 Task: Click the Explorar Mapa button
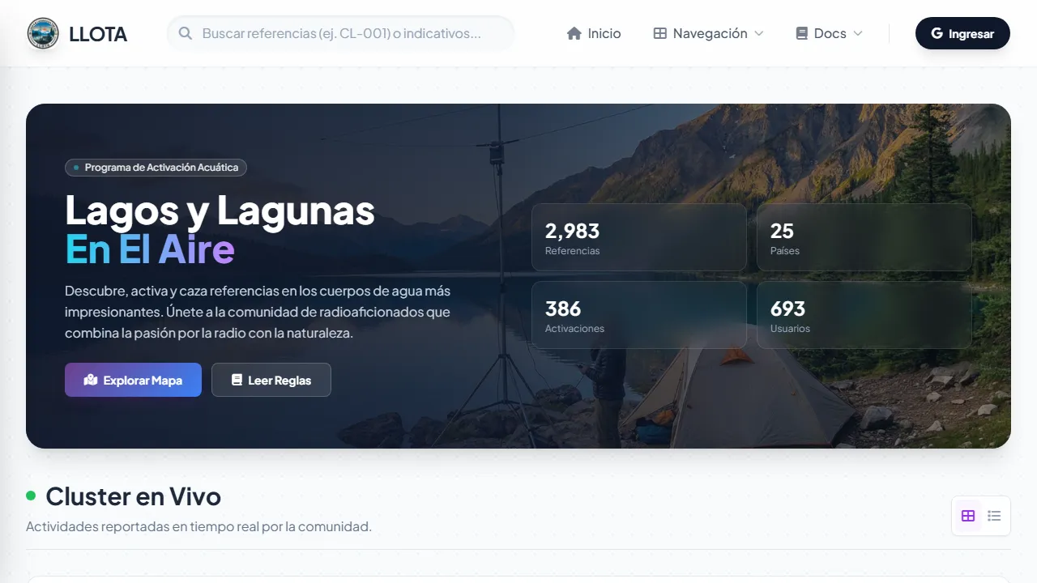pyautogui.click(x=133, y=380)
